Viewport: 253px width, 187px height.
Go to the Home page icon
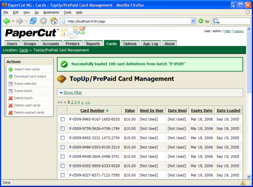click(54, 21)
